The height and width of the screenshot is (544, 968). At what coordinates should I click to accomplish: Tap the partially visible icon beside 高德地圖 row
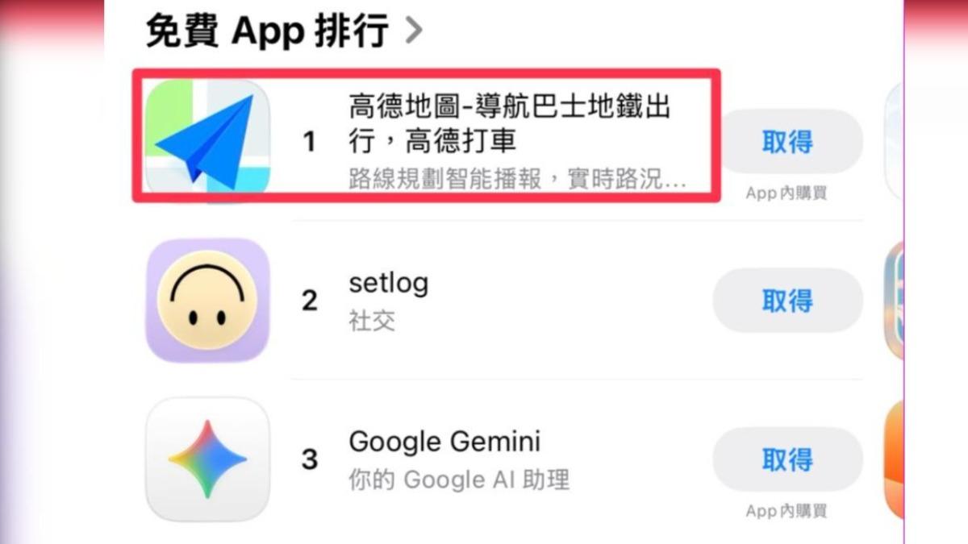[894, 141]
